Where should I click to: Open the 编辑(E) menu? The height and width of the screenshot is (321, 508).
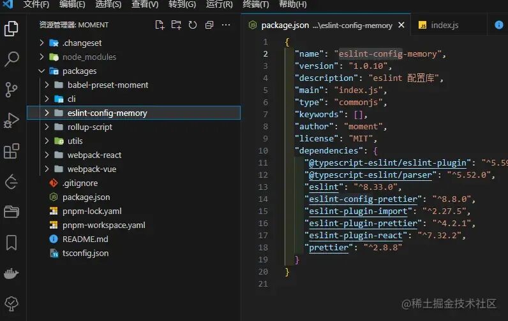pos(72,4)
